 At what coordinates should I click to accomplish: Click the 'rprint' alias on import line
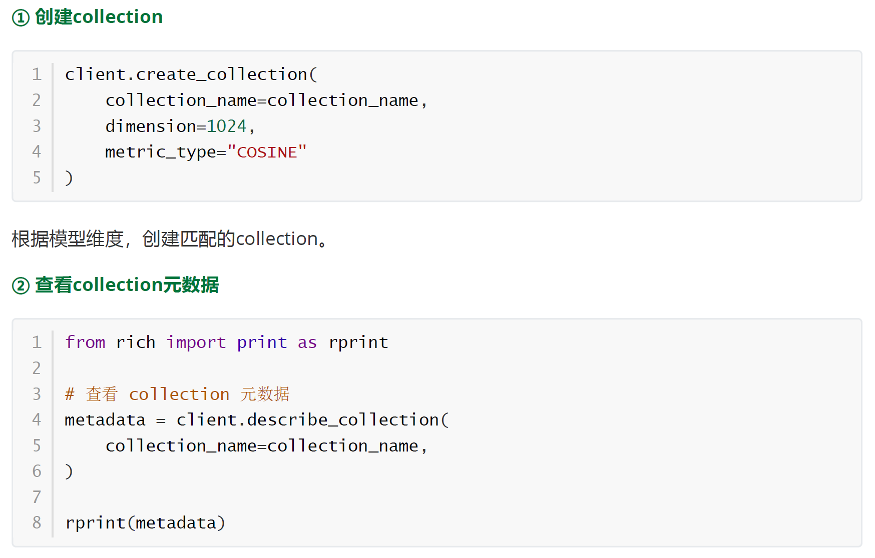point(358,342)
